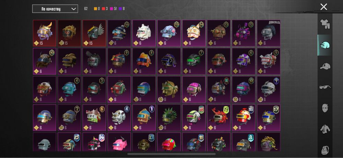Pick the pink horned helmet

pyautogui.click(x=119, y=142)
